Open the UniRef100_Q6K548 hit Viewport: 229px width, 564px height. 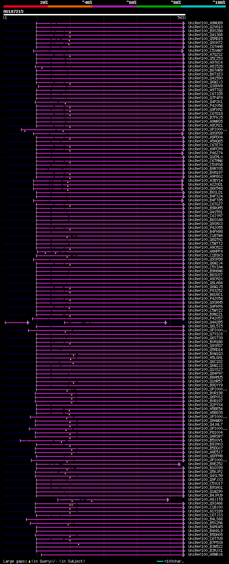(205, 189)
